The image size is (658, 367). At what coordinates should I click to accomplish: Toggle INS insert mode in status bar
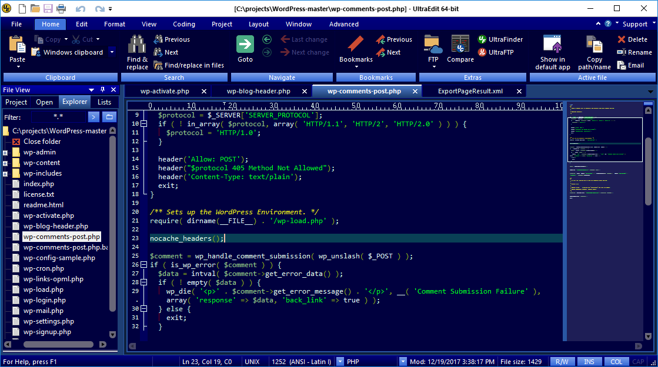pos(589,362)
